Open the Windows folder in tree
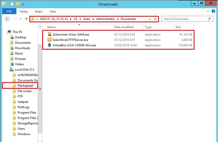 point(24,134)
